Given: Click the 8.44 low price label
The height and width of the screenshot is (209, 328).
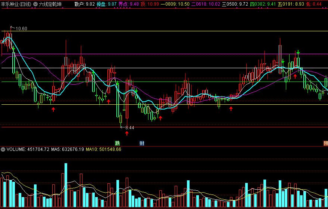Looking at the screenshot, I should pyautogui.click(x=130, y=127).
